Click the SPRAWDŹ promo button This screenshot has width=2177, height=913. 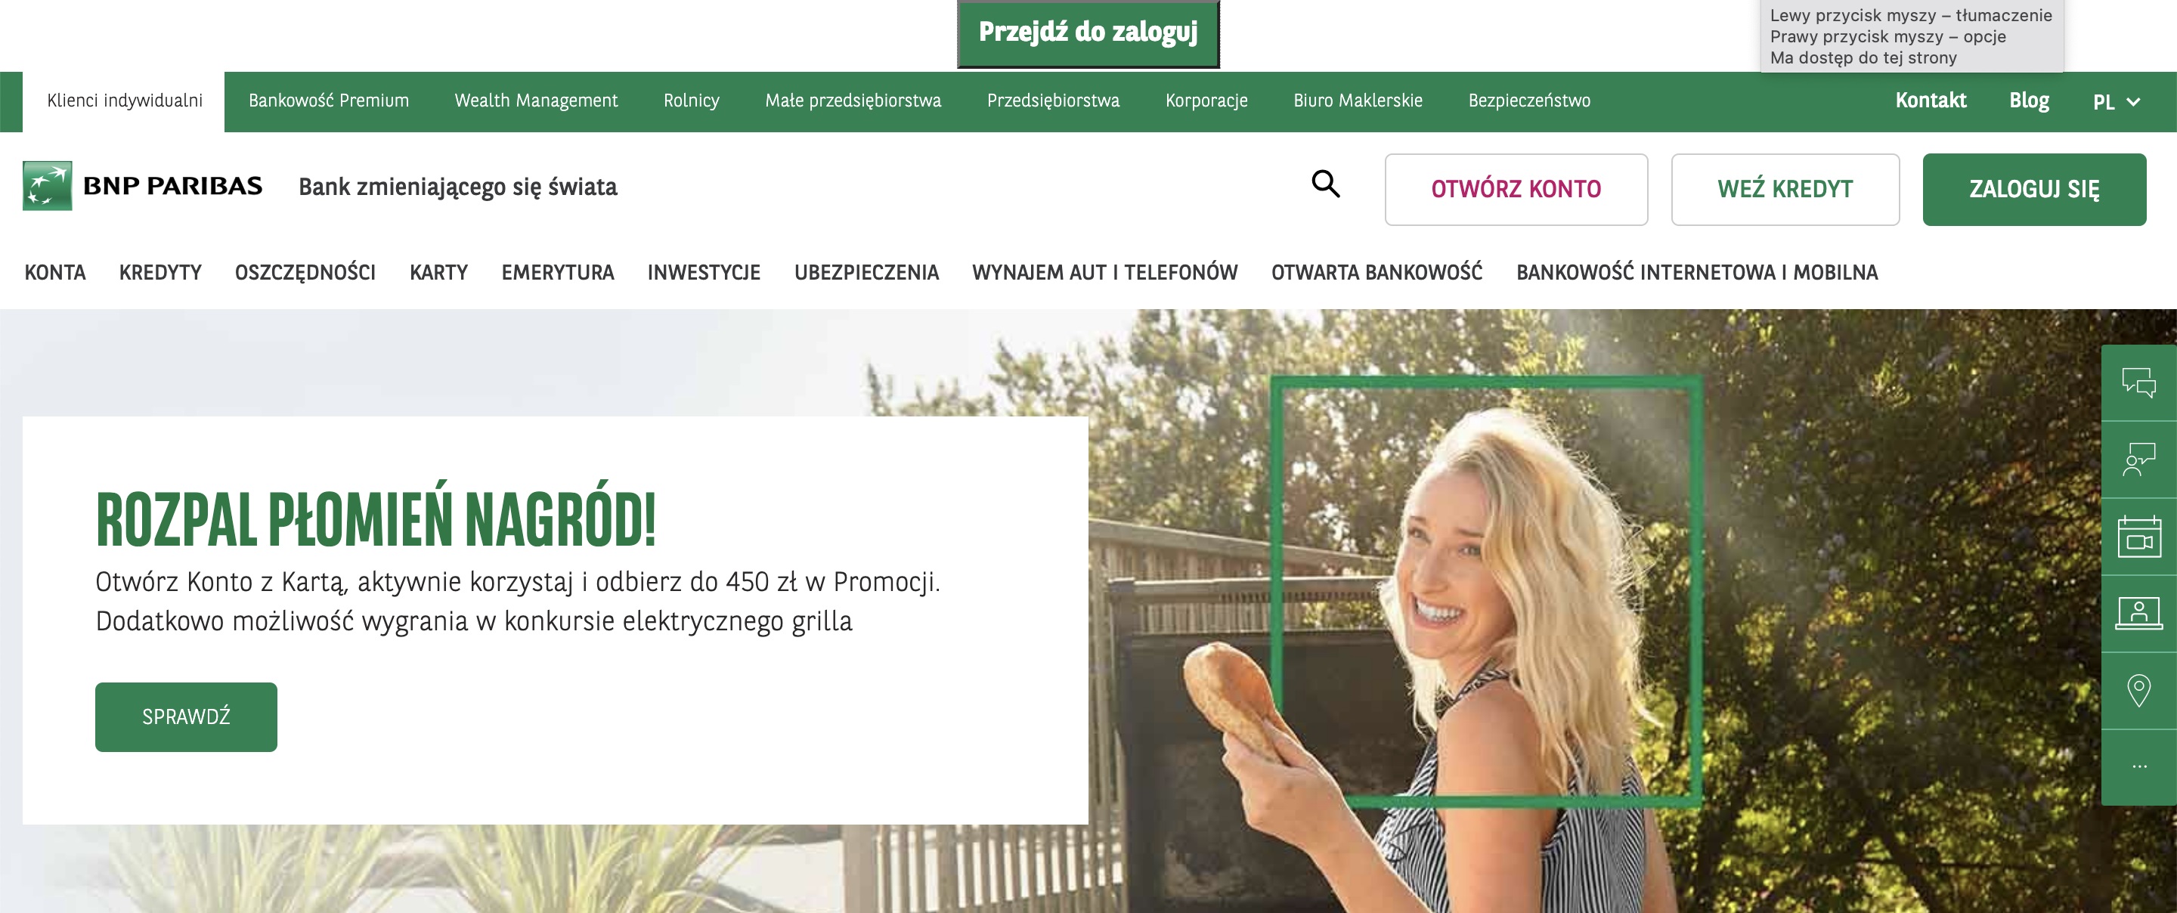(x=186, y=716)
